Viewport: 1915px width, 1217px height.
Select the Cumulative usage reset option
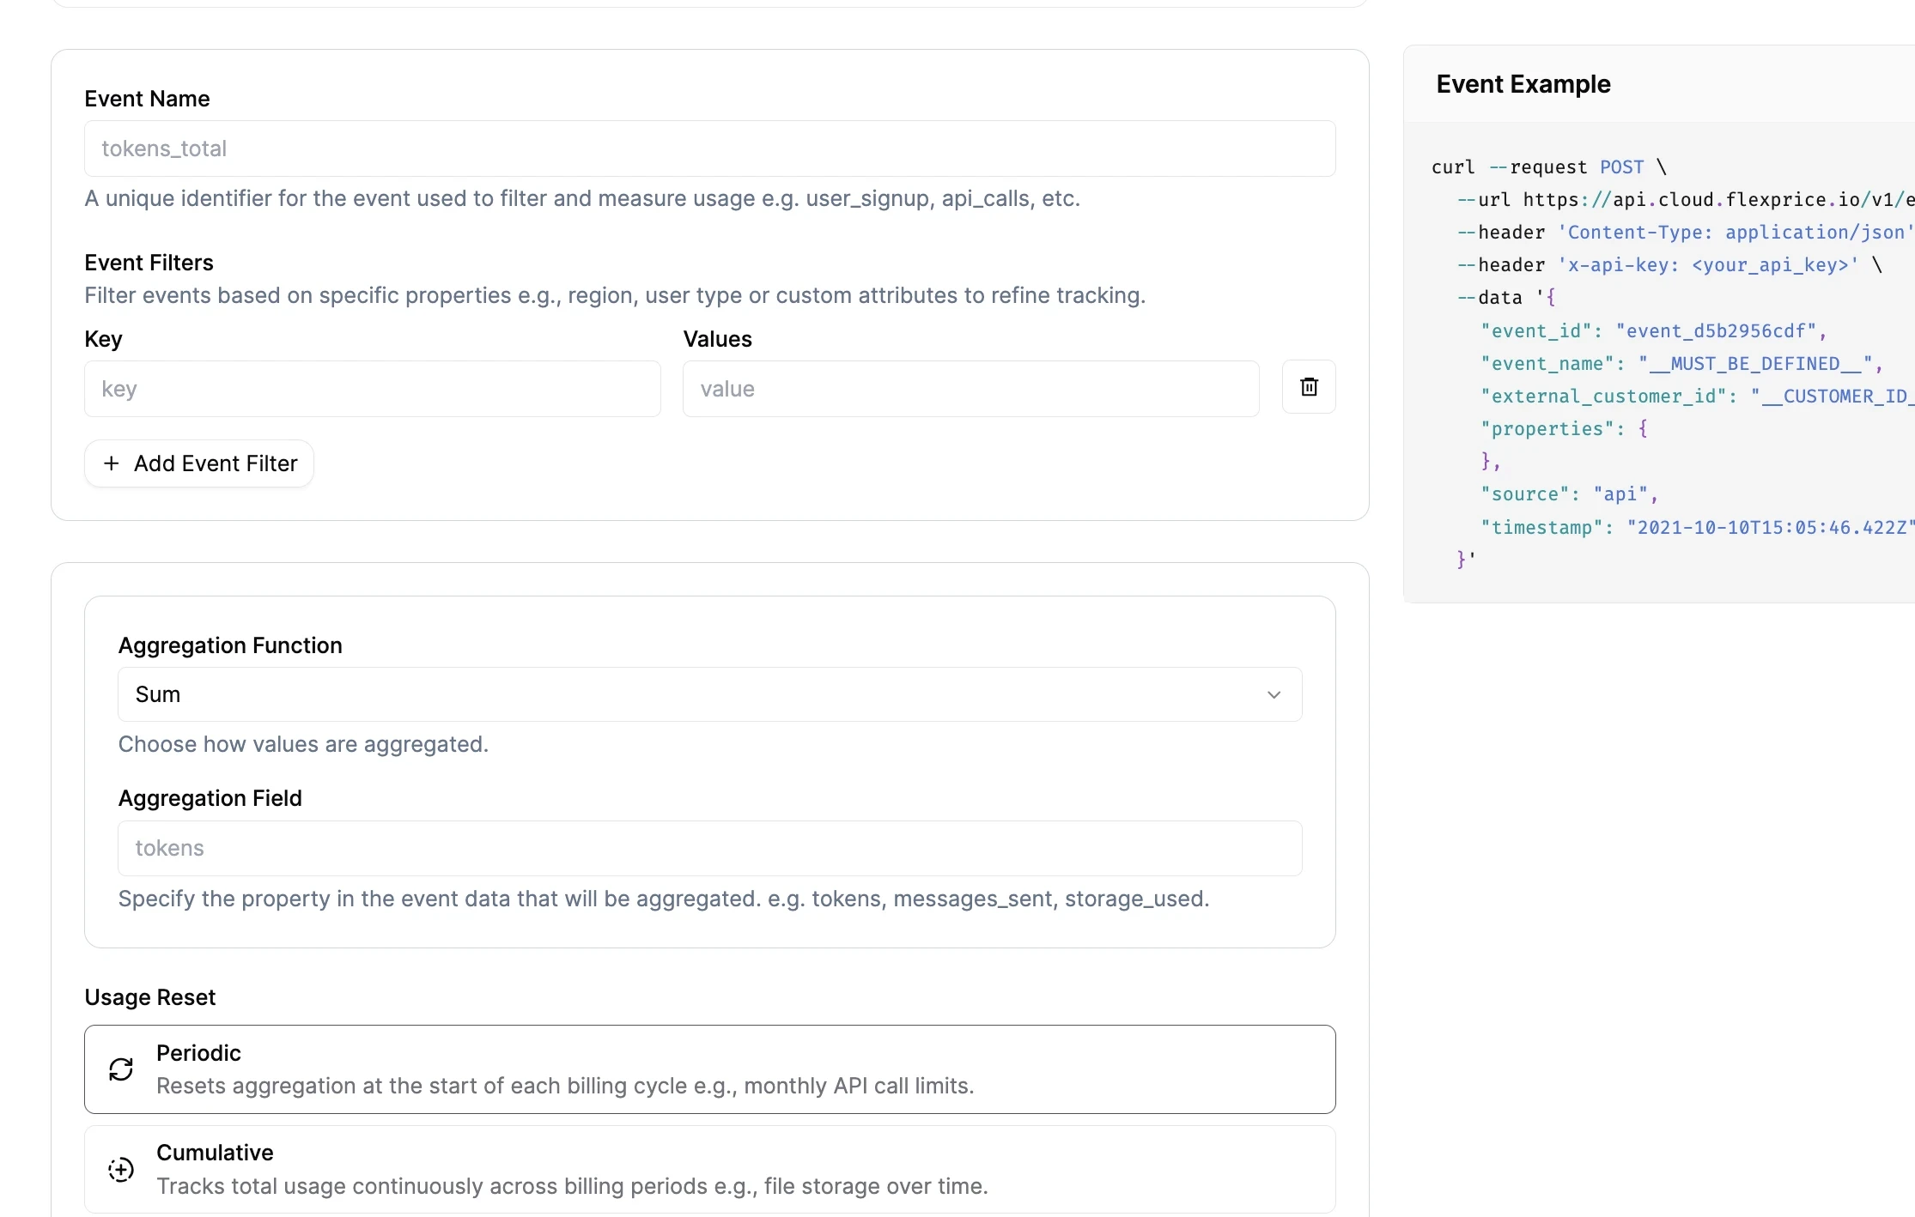pos(709,1169)
